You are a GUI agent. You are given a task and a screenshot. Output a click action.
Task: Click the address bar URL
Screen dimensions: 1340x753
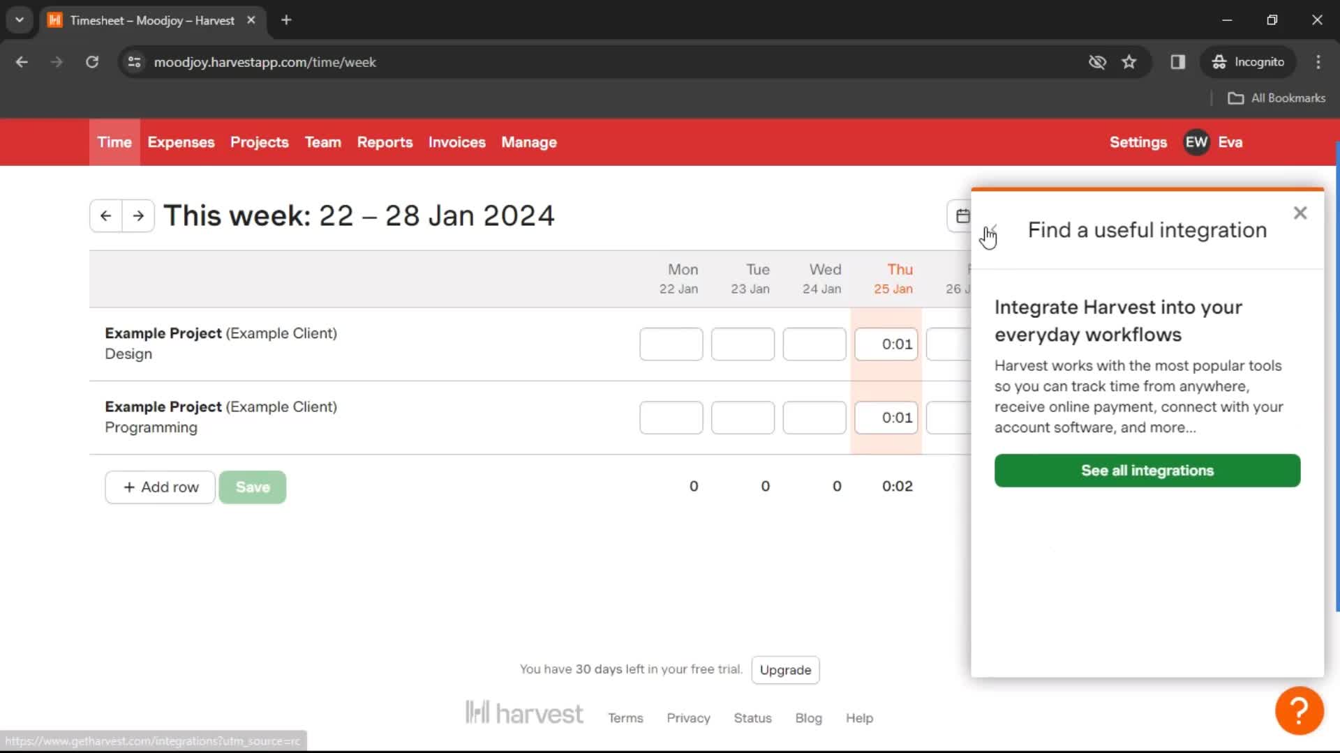point(265,62)
